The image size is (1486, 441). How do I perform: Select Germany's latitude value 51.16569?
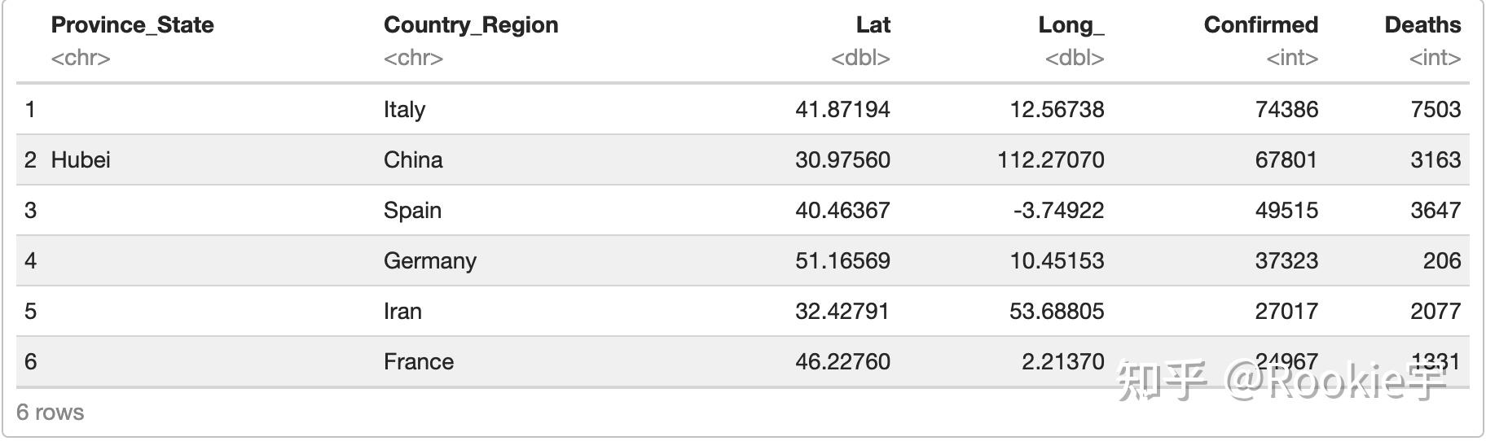coord(842,261)
